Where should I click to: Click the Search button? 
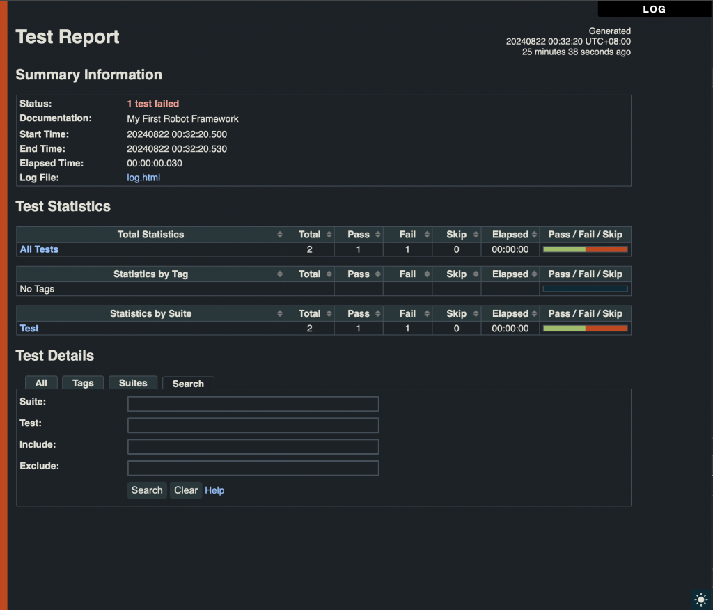147,490
